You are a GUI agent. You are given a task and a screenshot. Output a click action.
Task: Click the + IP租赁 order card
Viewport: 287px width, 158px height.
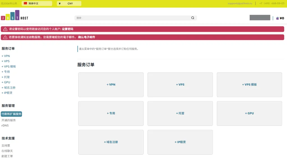click(x=180, y=142)
